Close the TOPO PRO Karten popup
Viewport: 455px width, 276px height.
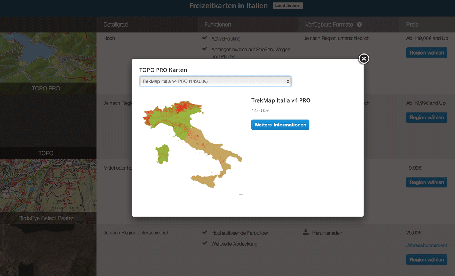(x=364, y=59)
